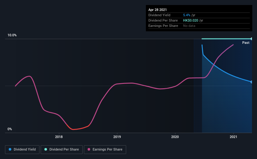Click the teal Dividend Per Share legend dot

[46, 149]
